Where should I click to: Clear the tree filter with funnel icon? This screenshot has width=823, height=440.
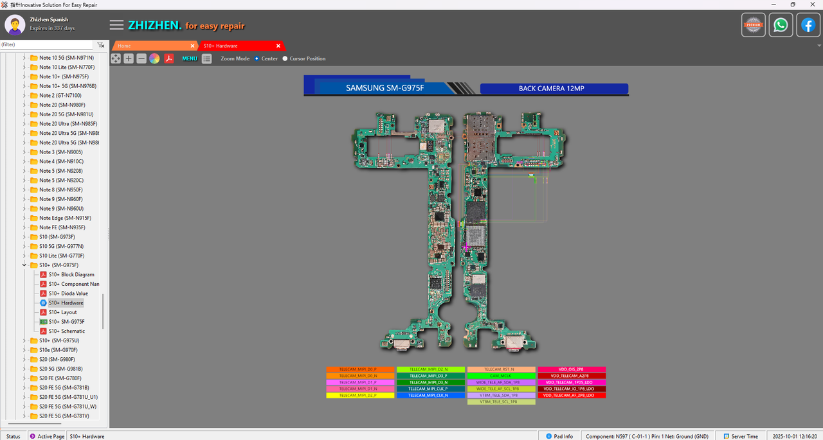point(101,45)
